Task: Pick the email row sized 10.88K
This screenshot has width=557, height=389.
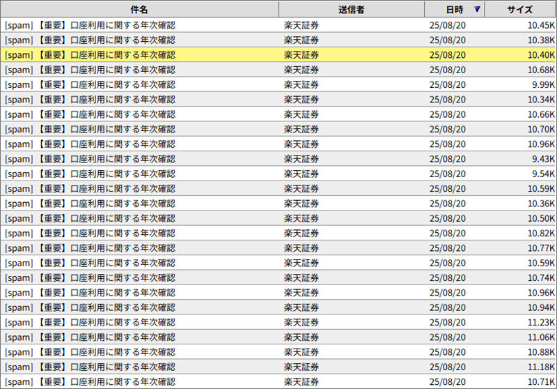Action: (278, 352)
